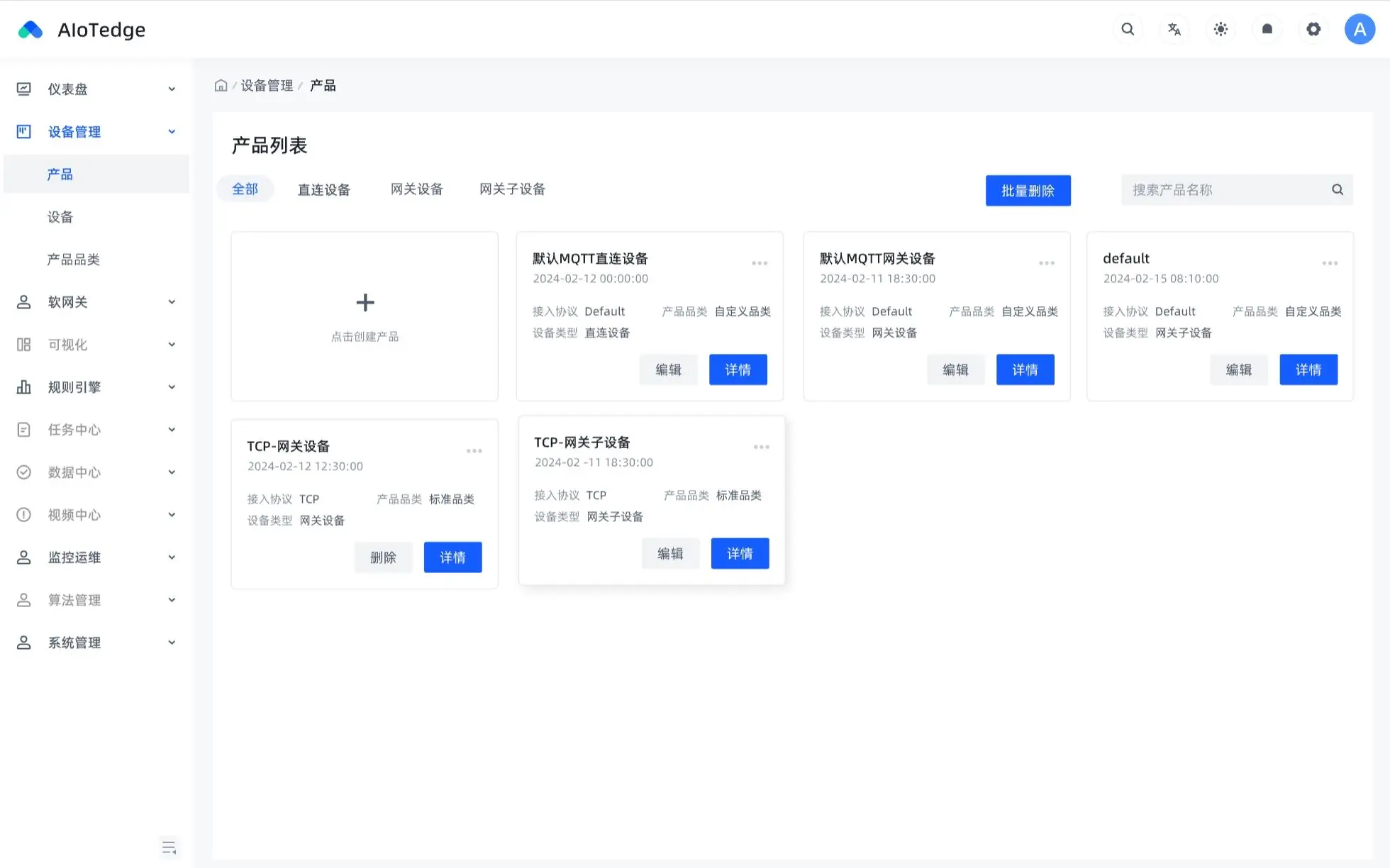
Task: Switch to the 直连设备 tab
Action: (x=324, y=190)
